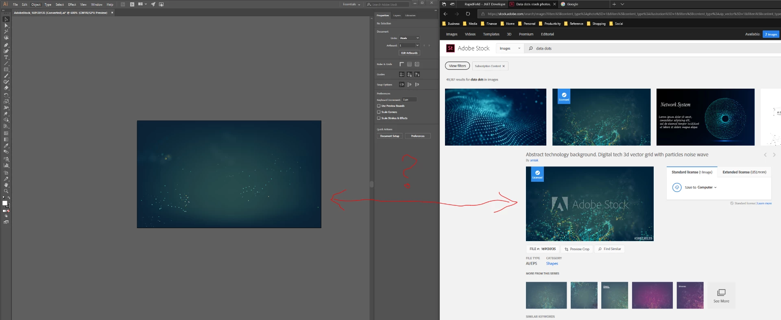
Task: Click the Search Adobe Stock field in Illustrator
Action: click(388, 4)
